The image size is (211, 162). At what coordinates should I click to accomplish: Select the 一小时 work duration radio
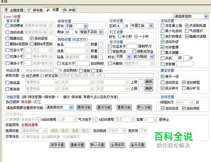136,36
